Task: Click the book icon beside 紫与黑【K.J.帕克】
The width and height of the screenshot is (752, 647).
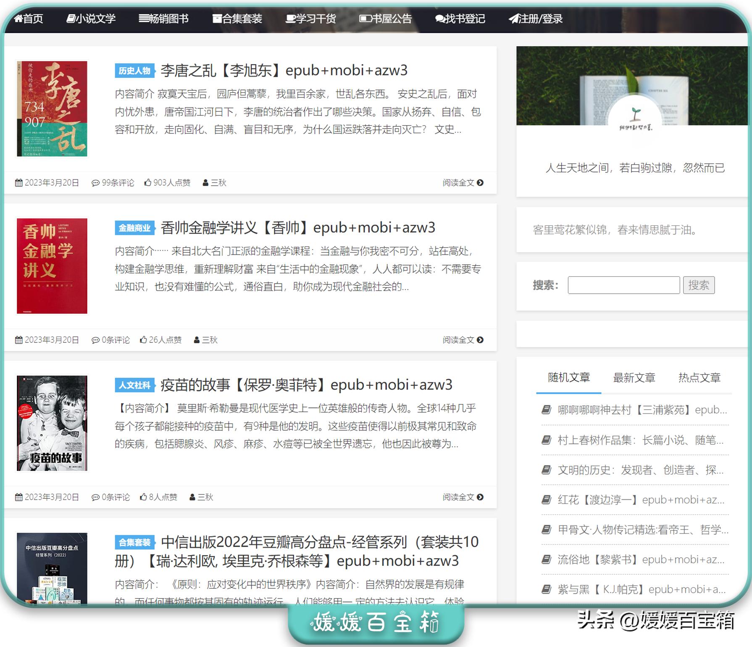Action: 547,589
